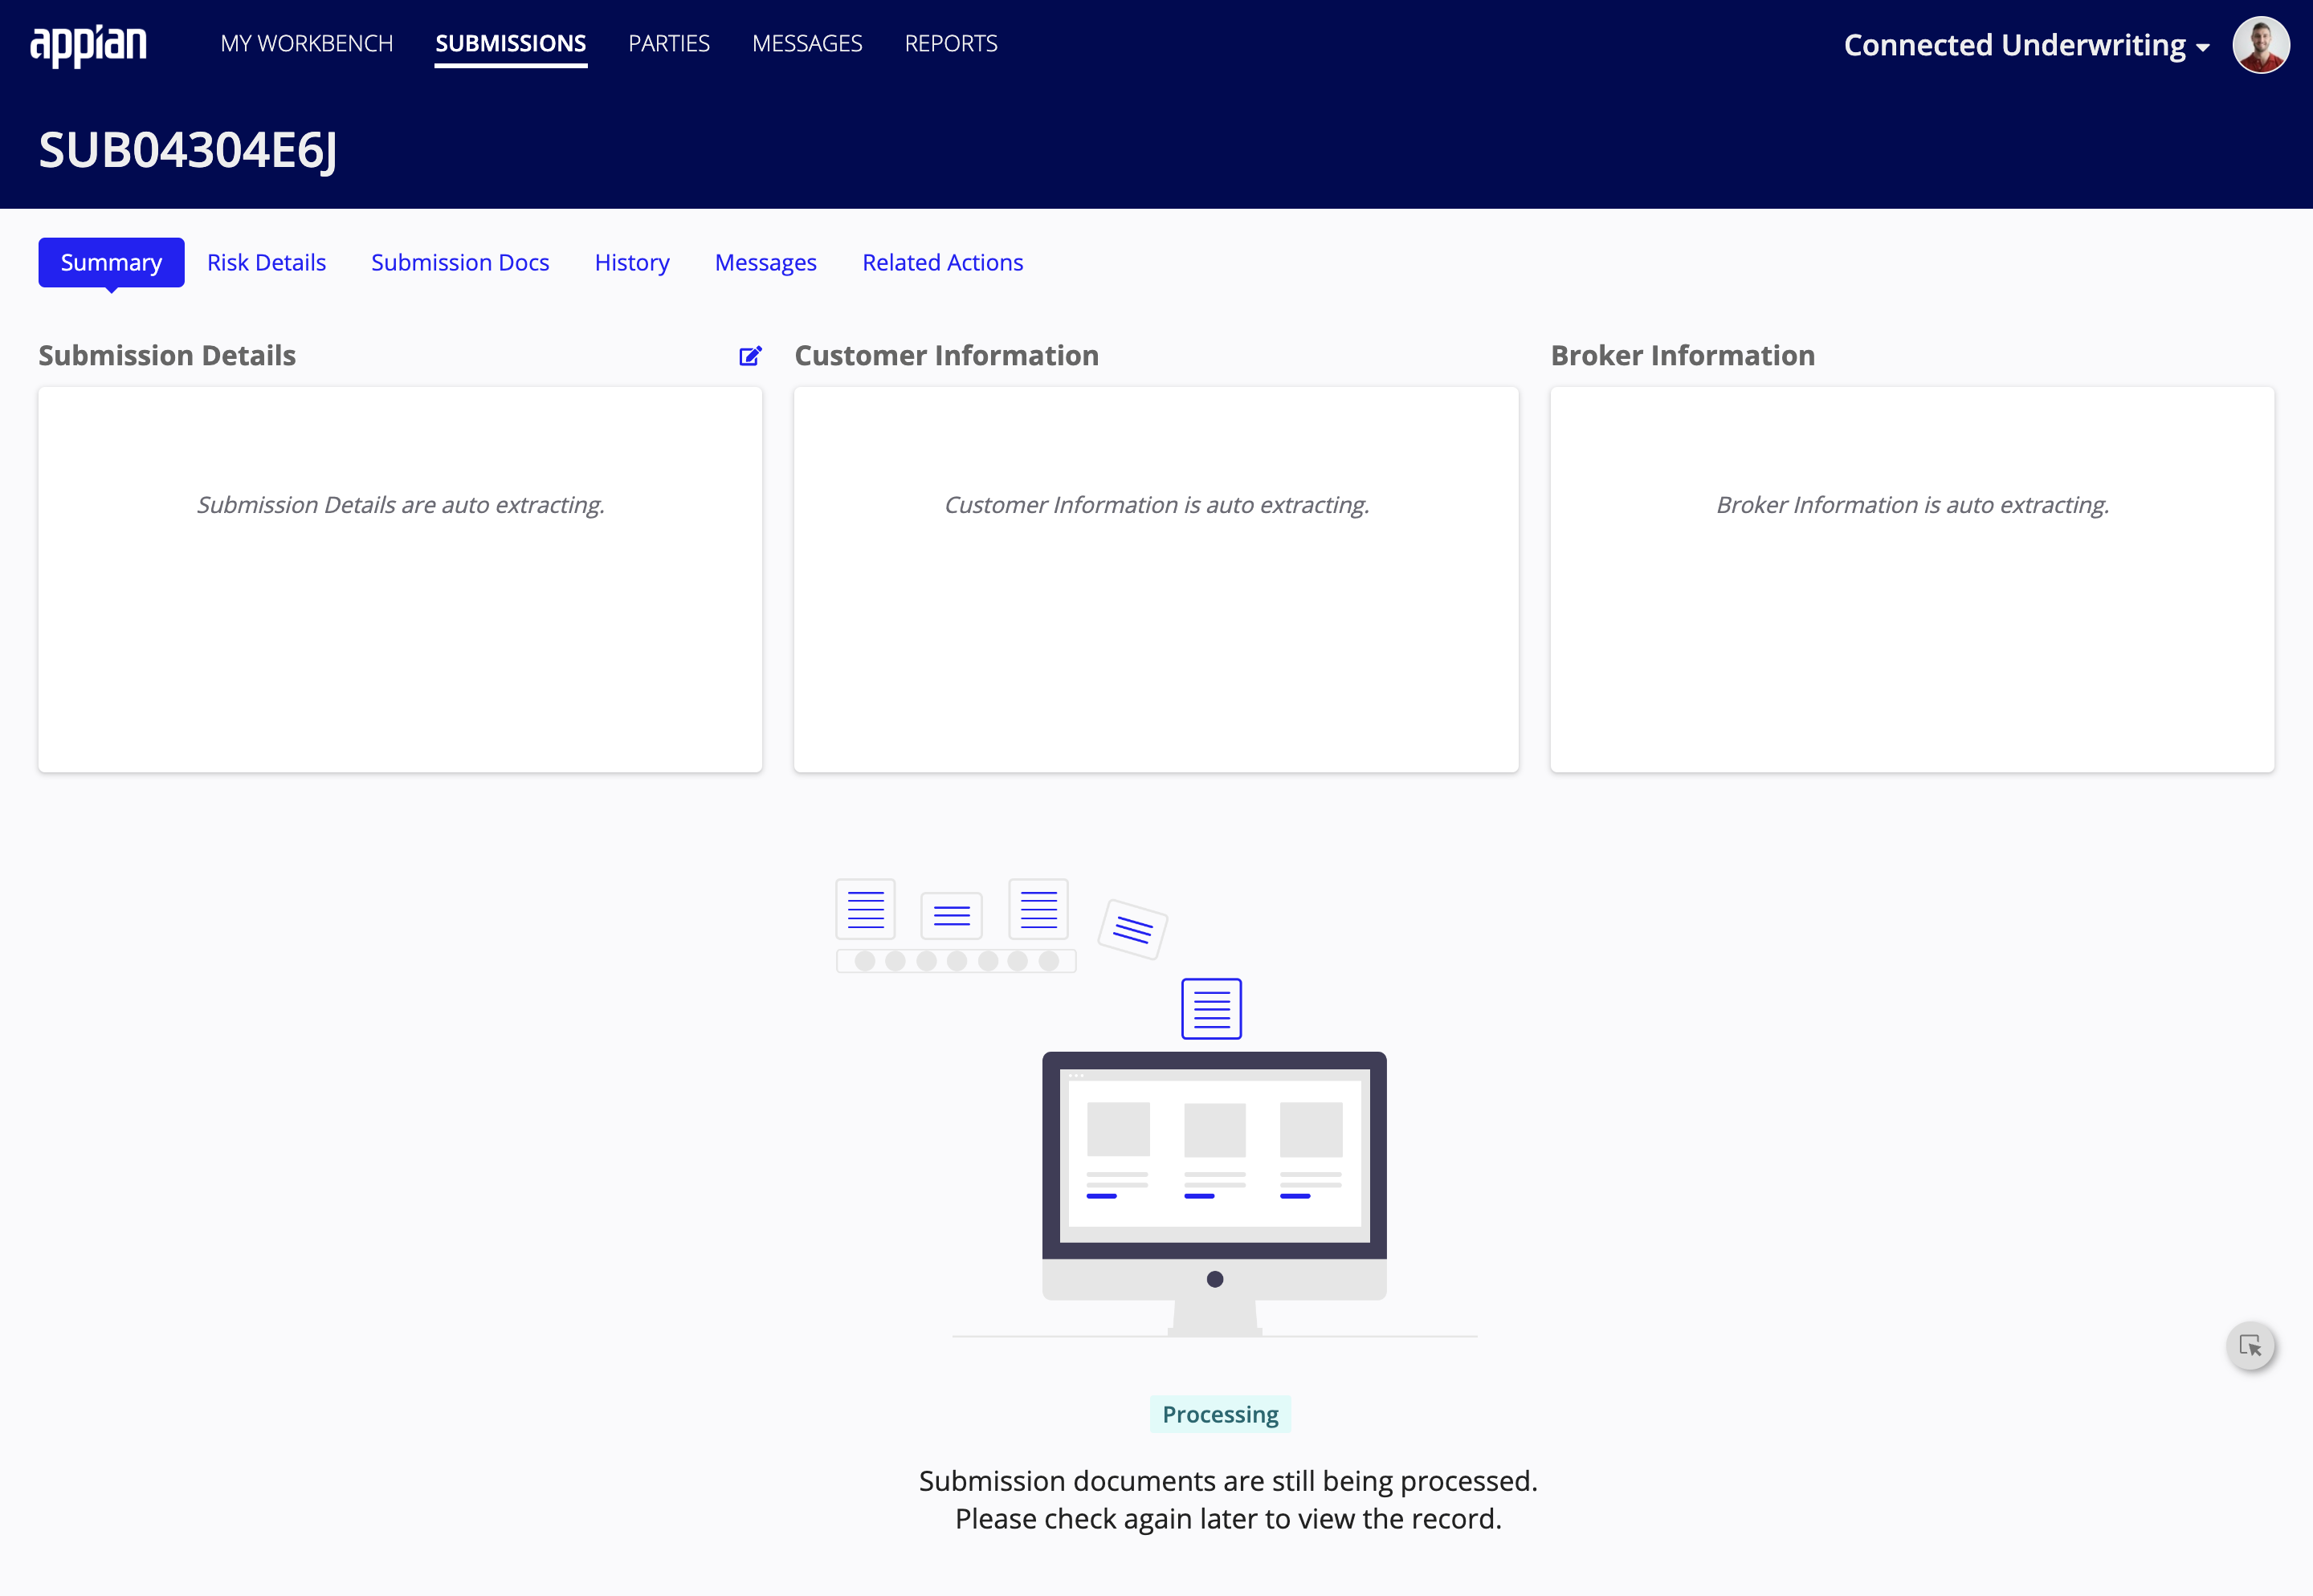
Task: Click the processing animation document icon
Action: click(1213, 1009)
